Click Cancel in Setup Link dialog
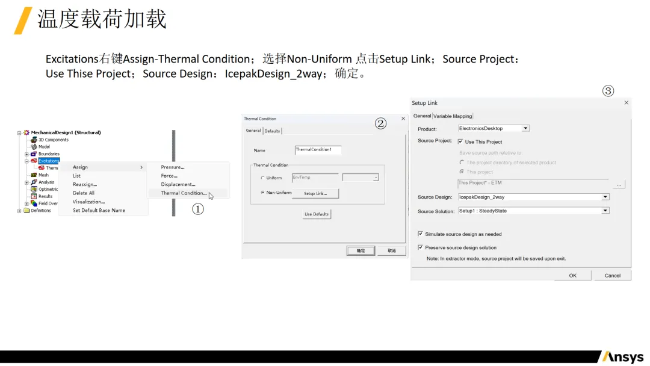The height and width of the screenshot is (366, 650). click(612, 276)
